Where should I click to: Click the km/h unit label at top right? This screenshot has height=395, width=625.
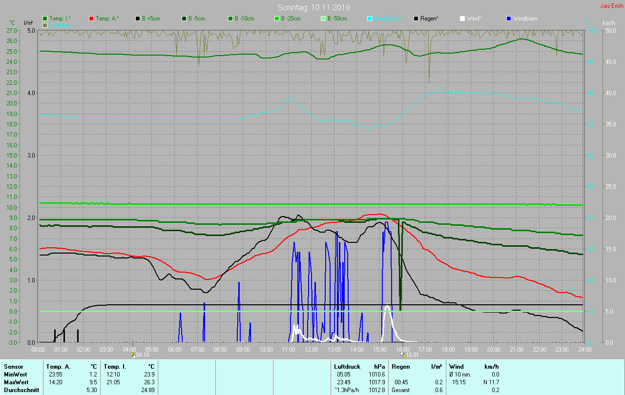pos(608,23)
